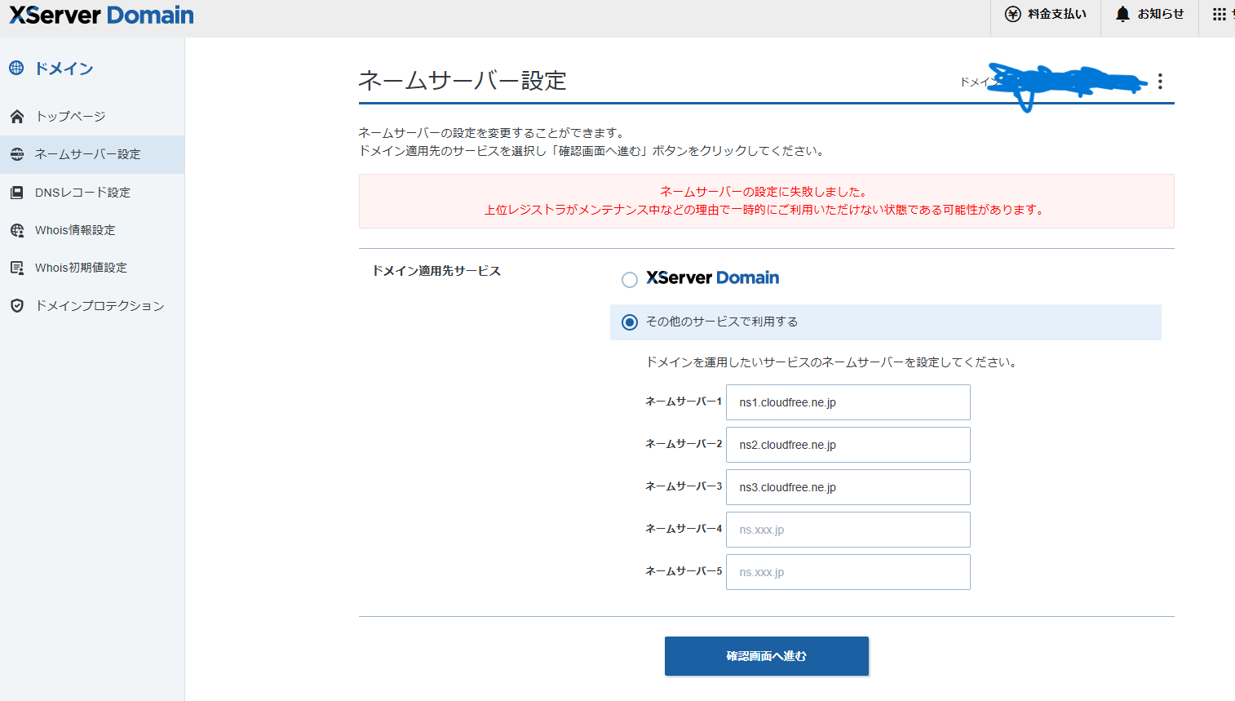Click the ドメインプロテクション shield icon

17,306
